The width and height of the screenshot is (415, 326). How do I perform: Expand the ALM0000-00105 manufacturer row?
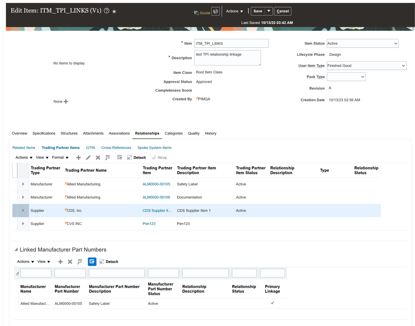(23, 184)
